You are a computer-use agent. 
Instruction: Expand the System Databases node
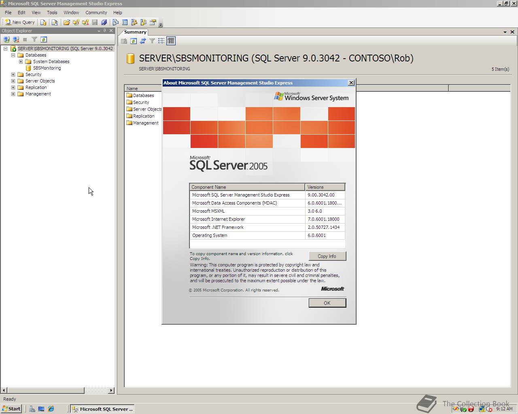pos(21,61)
